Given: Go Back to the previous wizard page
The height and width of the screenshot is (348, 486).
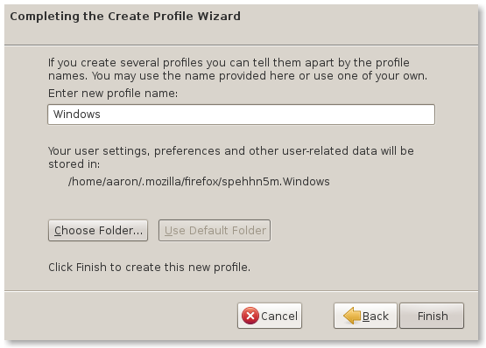Looking at the screenshot, I should pyautogui.click(x=365, y=316).
